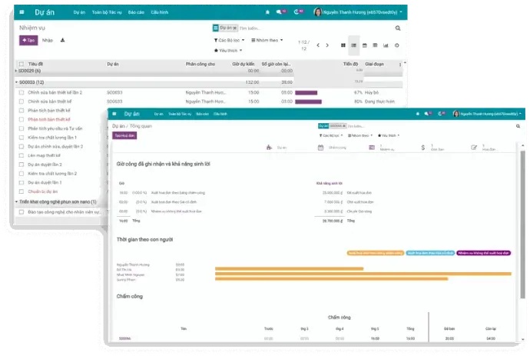
Task: Click the notification bell icon in top bar
Action: point(267,13)
